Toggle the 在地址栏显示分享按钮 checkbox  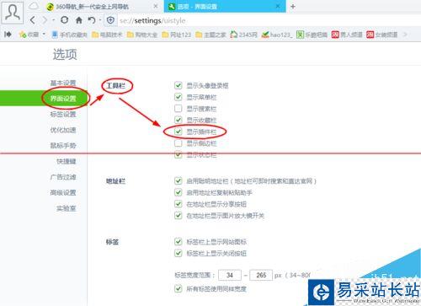pos(179,204)
